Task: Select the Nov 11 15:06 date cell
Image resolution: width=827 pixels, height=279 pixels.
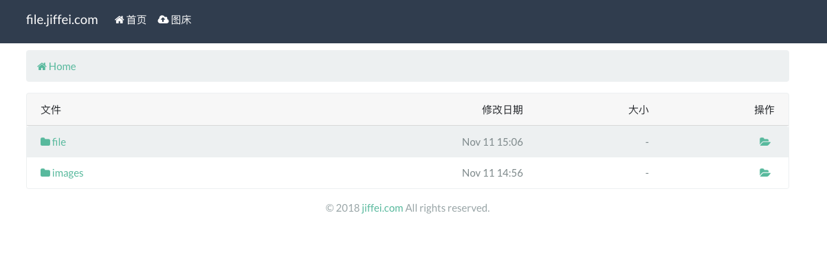Action: (492, 142)
